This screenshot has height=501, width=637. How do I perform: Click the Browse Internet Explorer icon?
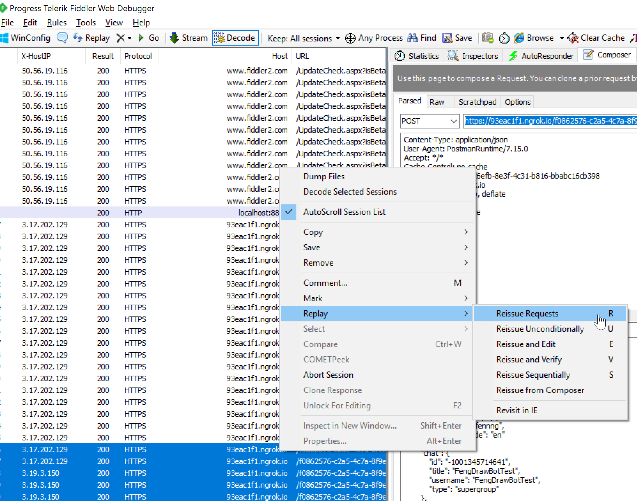pyautogui.click(x=519, y=38)
